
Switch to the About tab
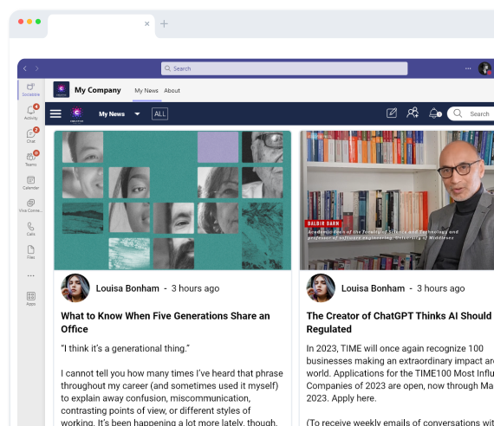coord(172,91)
